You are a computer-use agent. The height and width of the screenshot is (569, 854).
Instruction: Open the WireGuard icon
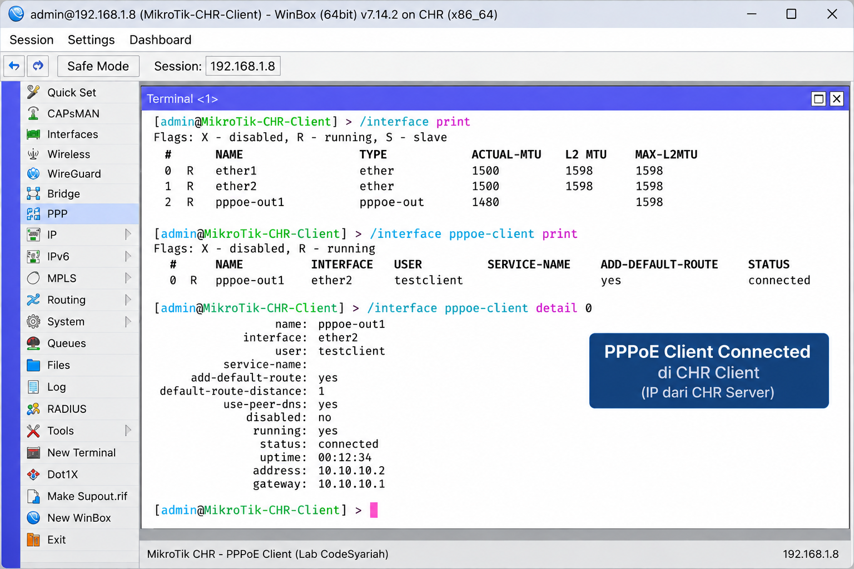click(x=33, y=173)
